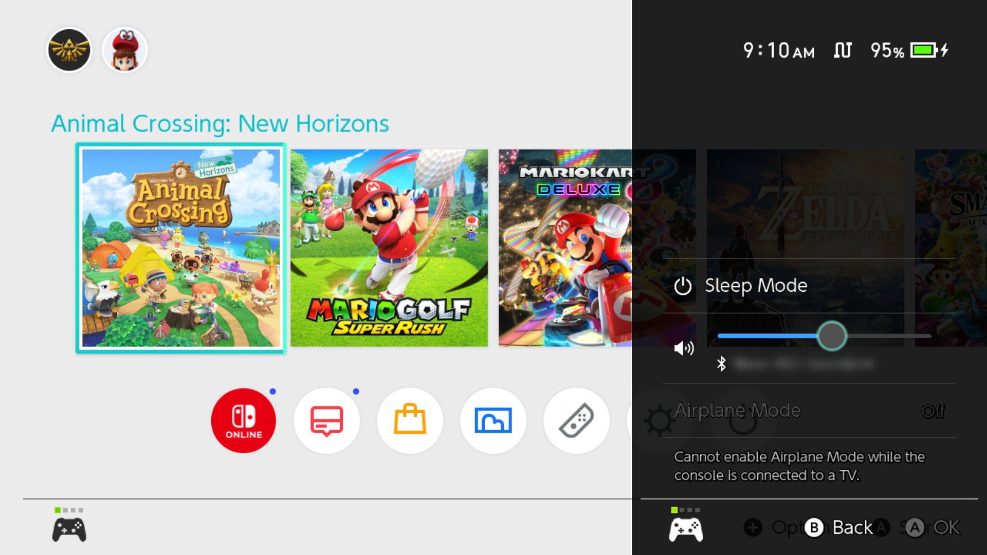
Task: Open the Nintendo eShop bag icon
Action: click(410, 420)
